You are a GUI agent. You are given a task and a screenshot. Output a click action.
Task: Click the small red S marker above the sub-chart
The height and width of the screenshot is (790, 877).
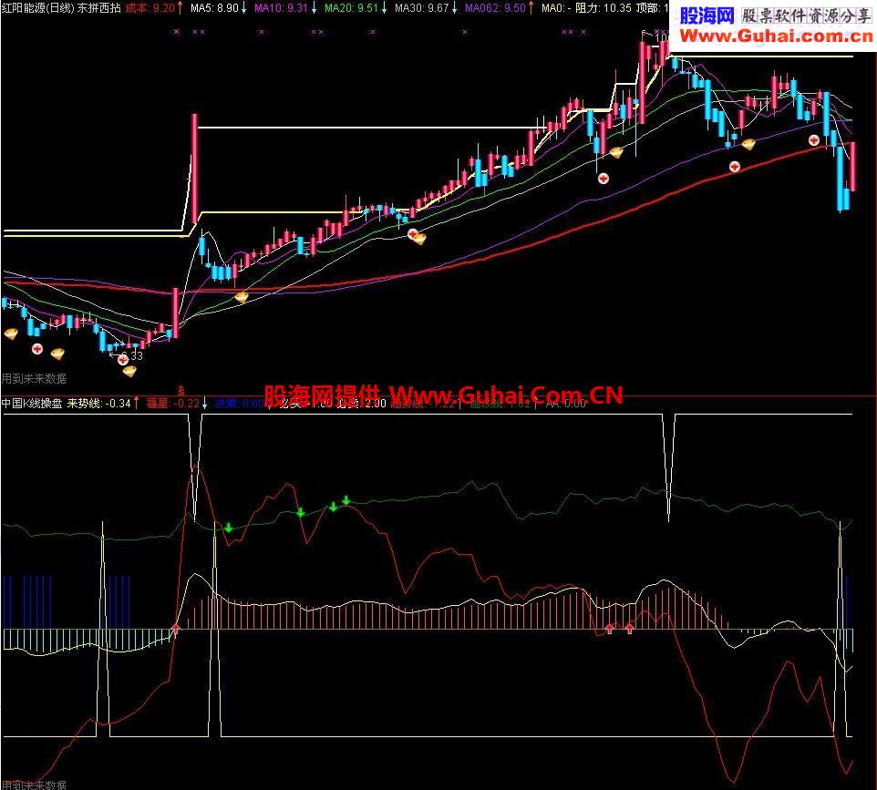[x=181, y=392]
